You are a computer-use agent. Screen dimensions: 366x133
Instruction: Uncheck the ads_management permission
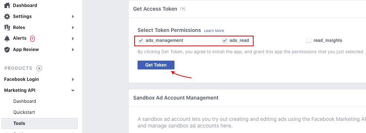(141, 40)
